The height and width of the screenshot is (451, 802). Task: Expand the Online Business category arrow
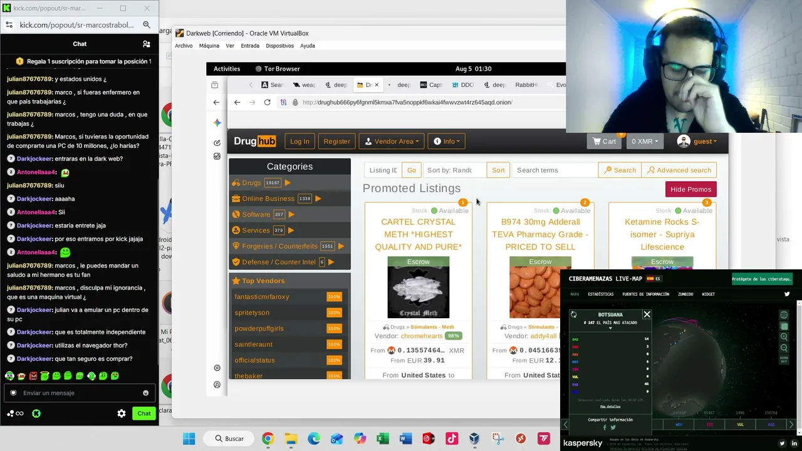pos(318,199)
